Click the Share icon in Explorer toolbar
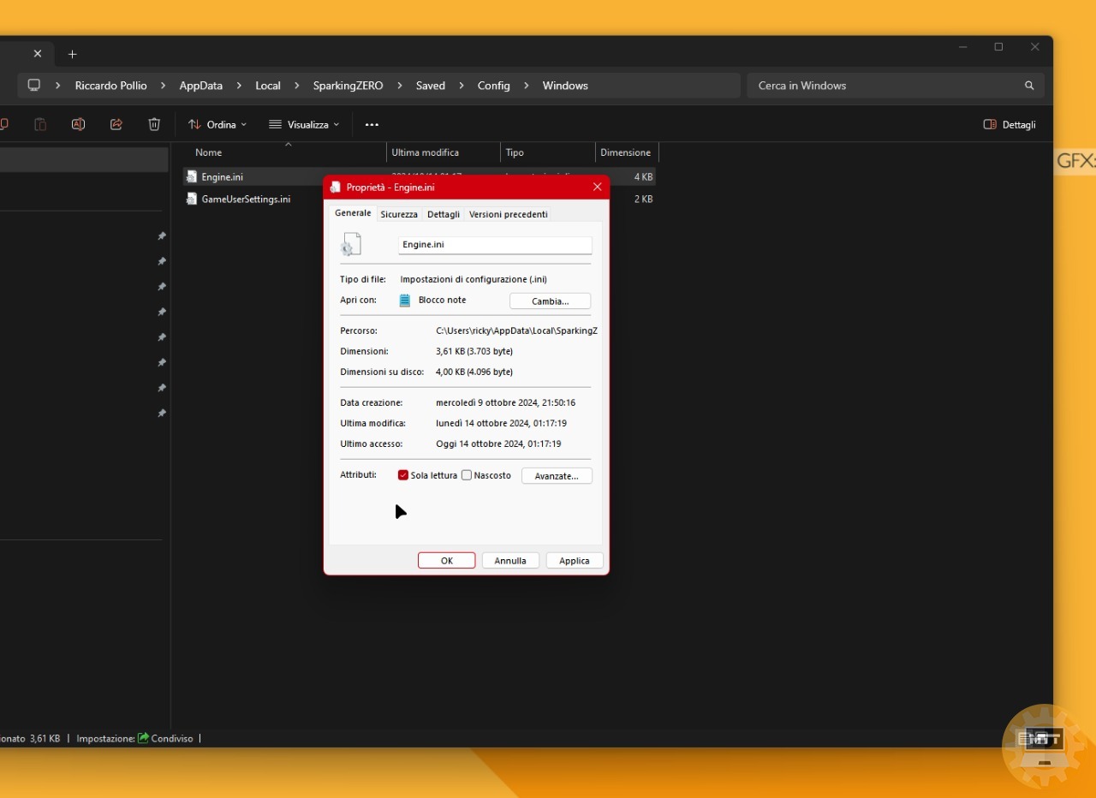This screenshot has height=798, width=1096. click(x=116, y=124)
